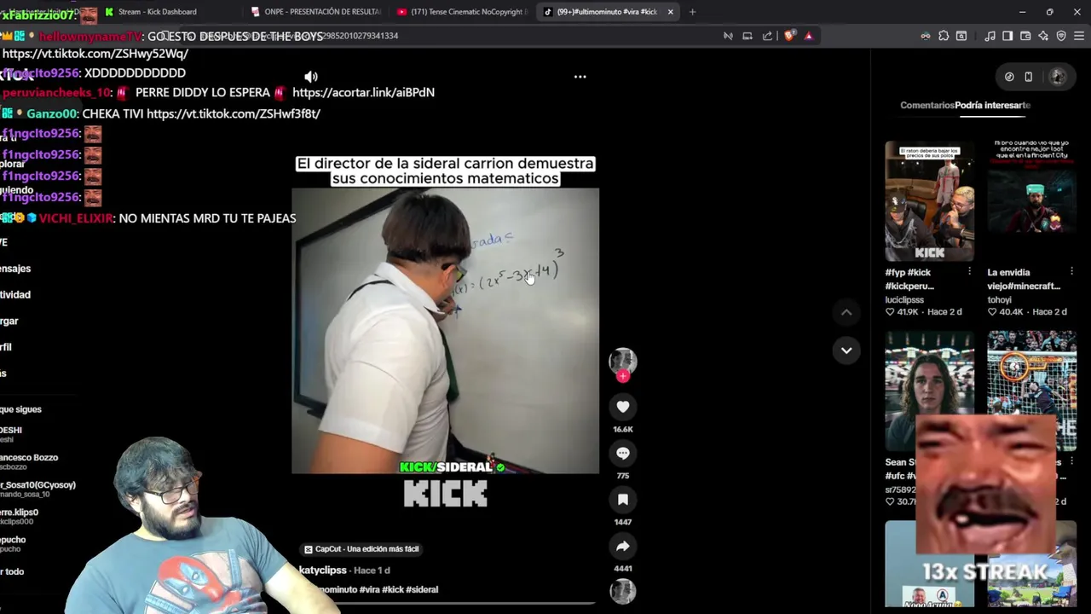Open the share page icon in address bar

click(767, 36)
